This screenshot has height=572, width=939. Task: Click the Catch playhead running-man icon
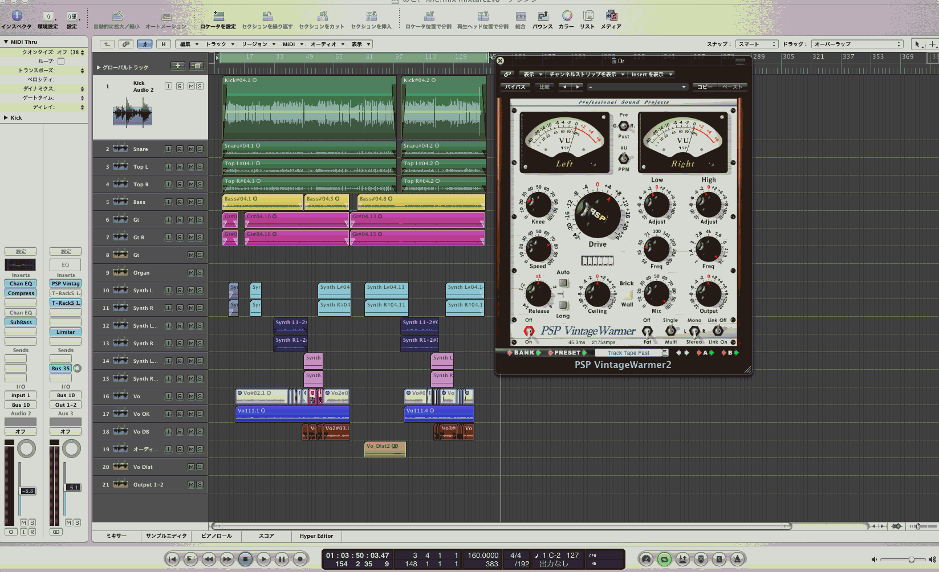point(145,44)
